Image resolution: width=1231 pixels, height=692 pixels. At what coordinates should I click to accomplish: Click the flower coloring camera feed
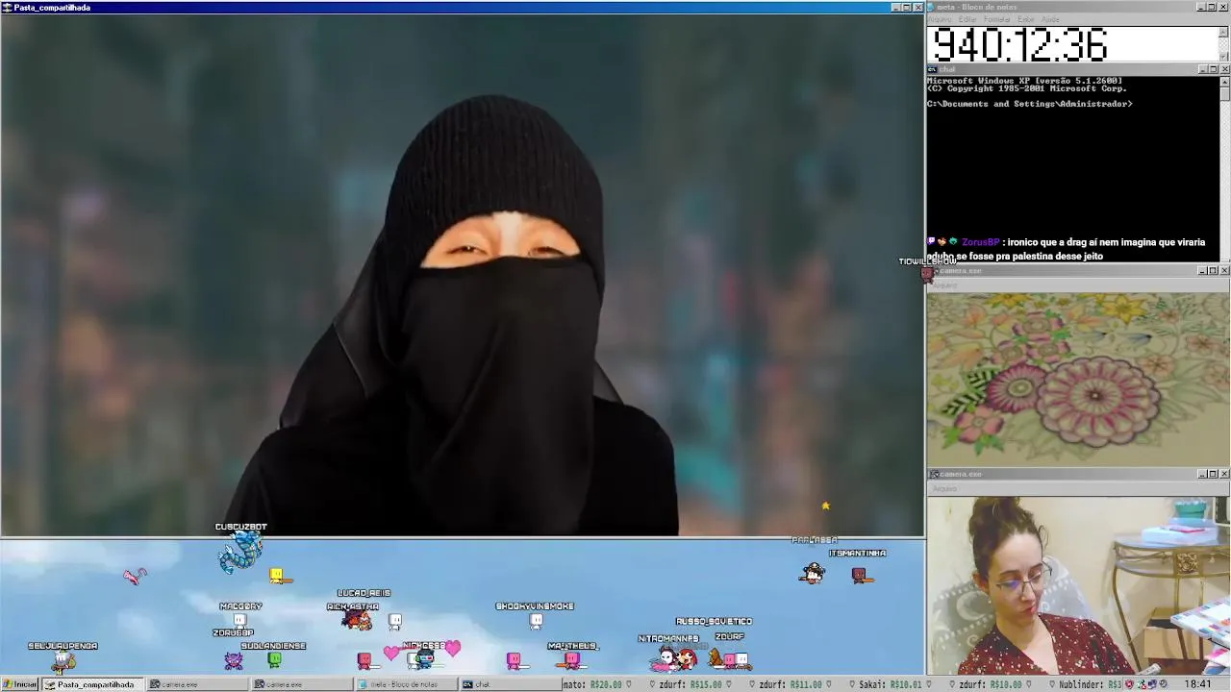(1078, 380)
